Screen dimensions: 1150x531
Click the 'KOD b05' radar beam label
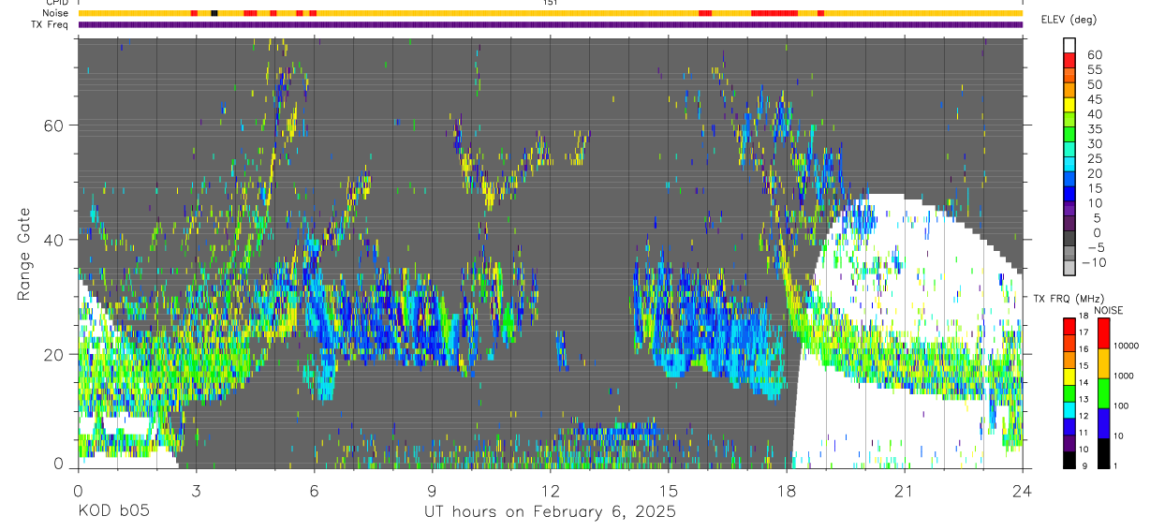point(112,511)
